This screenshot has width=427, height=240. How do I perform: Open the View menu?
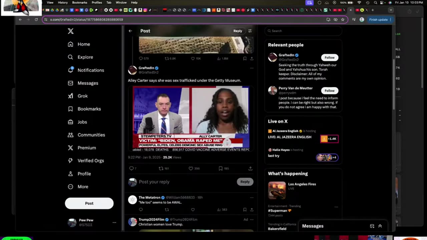[x=50, y=3]
